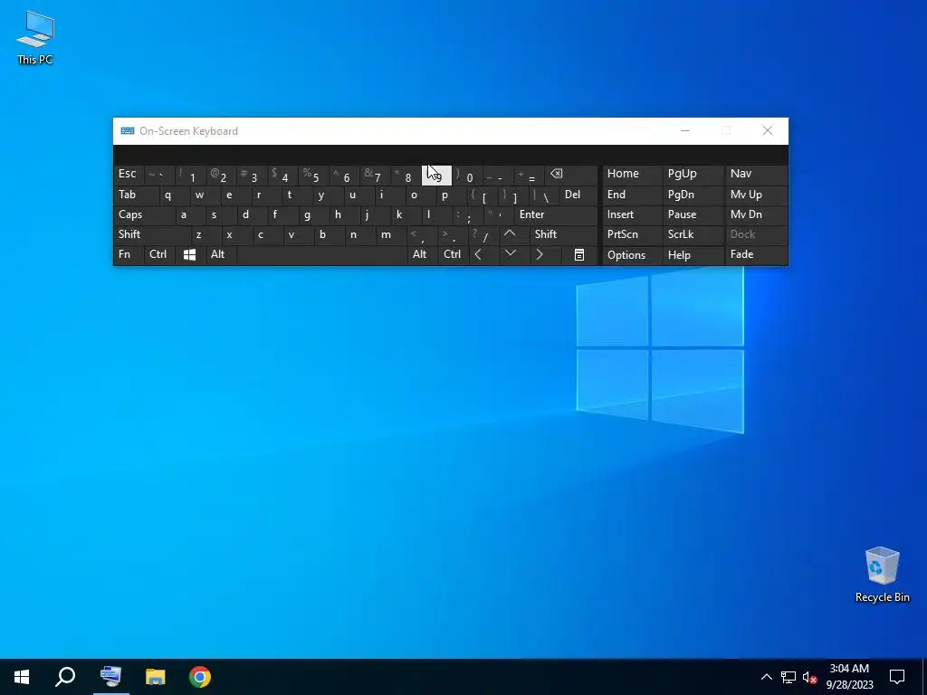Click the m key

(391, 234)
